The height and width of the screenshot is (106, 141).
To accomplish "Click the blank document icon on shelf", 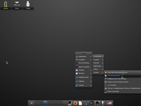I will point(80,103).
